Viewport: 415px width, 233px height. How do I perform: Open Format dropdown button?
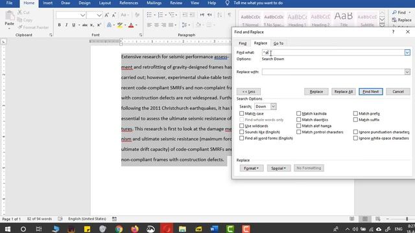[x=252, y=168]
